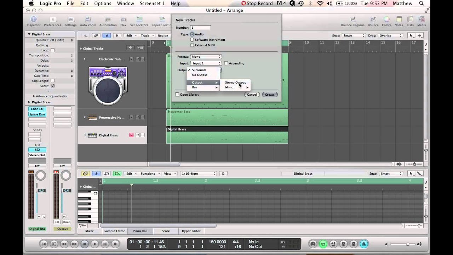The height and width of the screenshot is (255, 453).
Task: Select No Output in the popup menu
Action: (x=203, y=75)
